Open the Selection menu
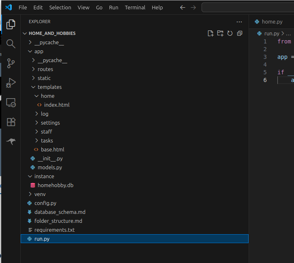This screenshot has width=294, height=263. point(59,7)
